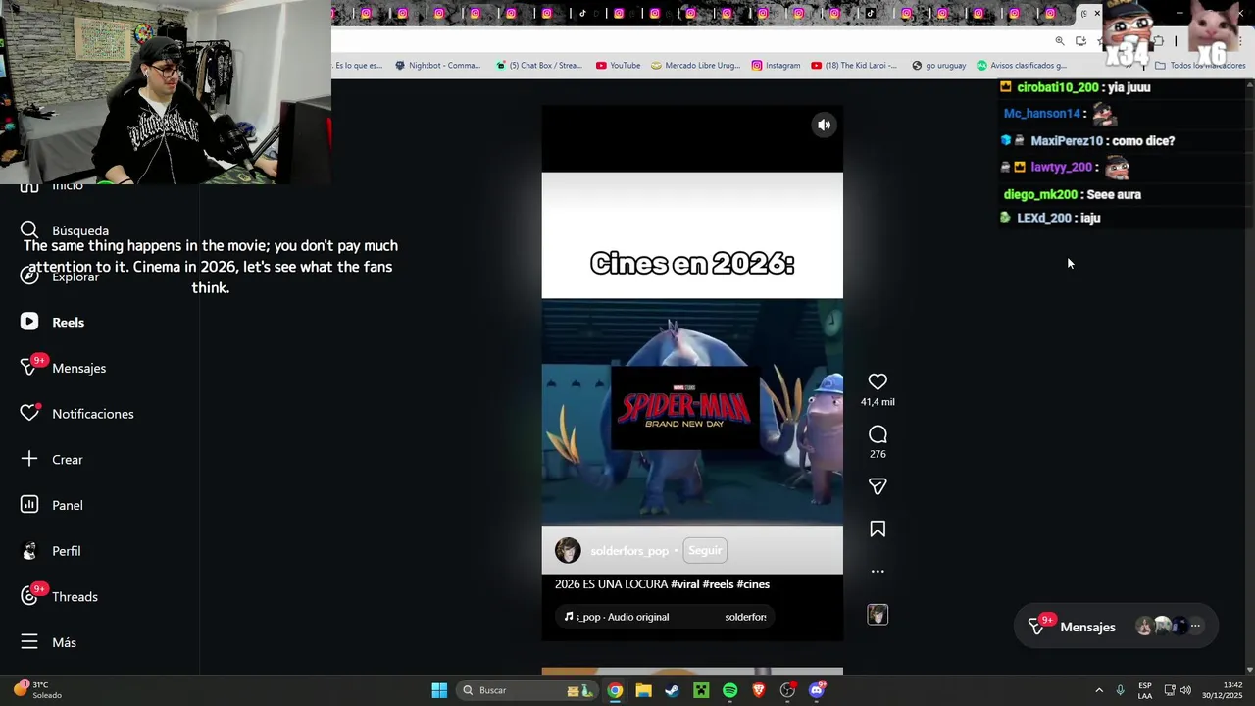1255x706 pixels.
Task: Close the active browser tab
Action: tap(1097, 14)
